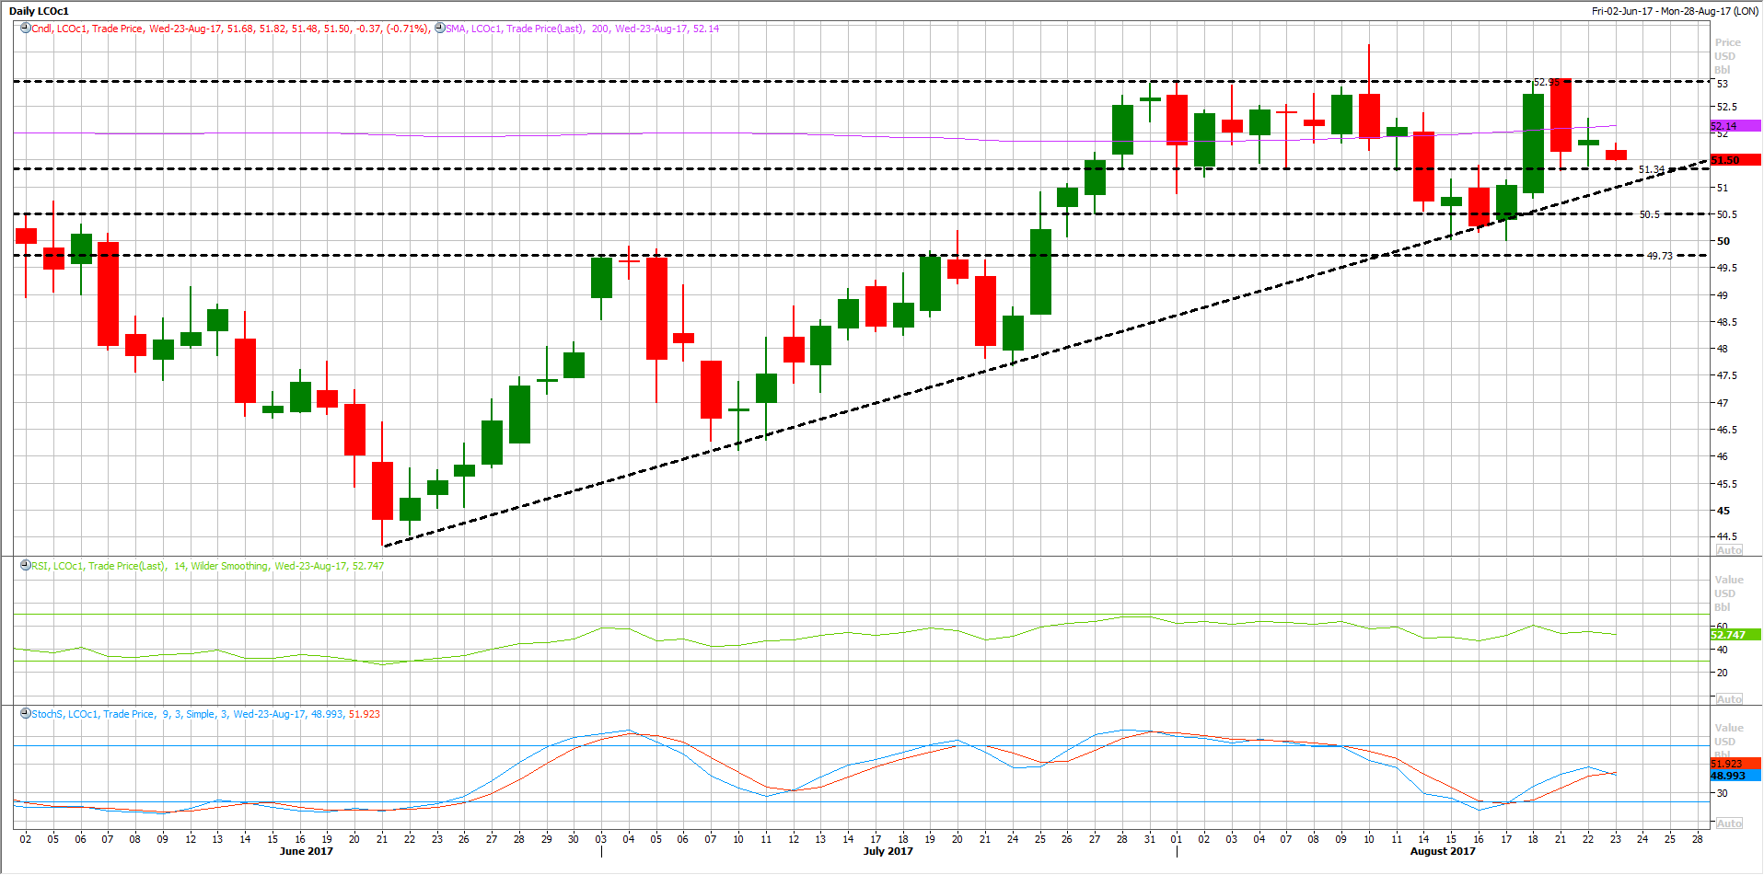Click the Price USD Bbl axis title

(x=1727, y=56)
